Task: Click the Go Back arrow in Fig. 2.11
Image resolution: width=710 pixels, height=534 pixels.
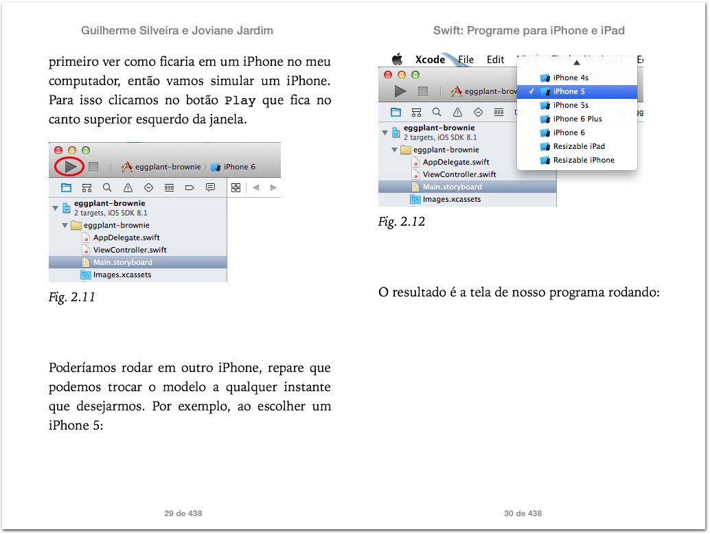Action: point(256,188)
